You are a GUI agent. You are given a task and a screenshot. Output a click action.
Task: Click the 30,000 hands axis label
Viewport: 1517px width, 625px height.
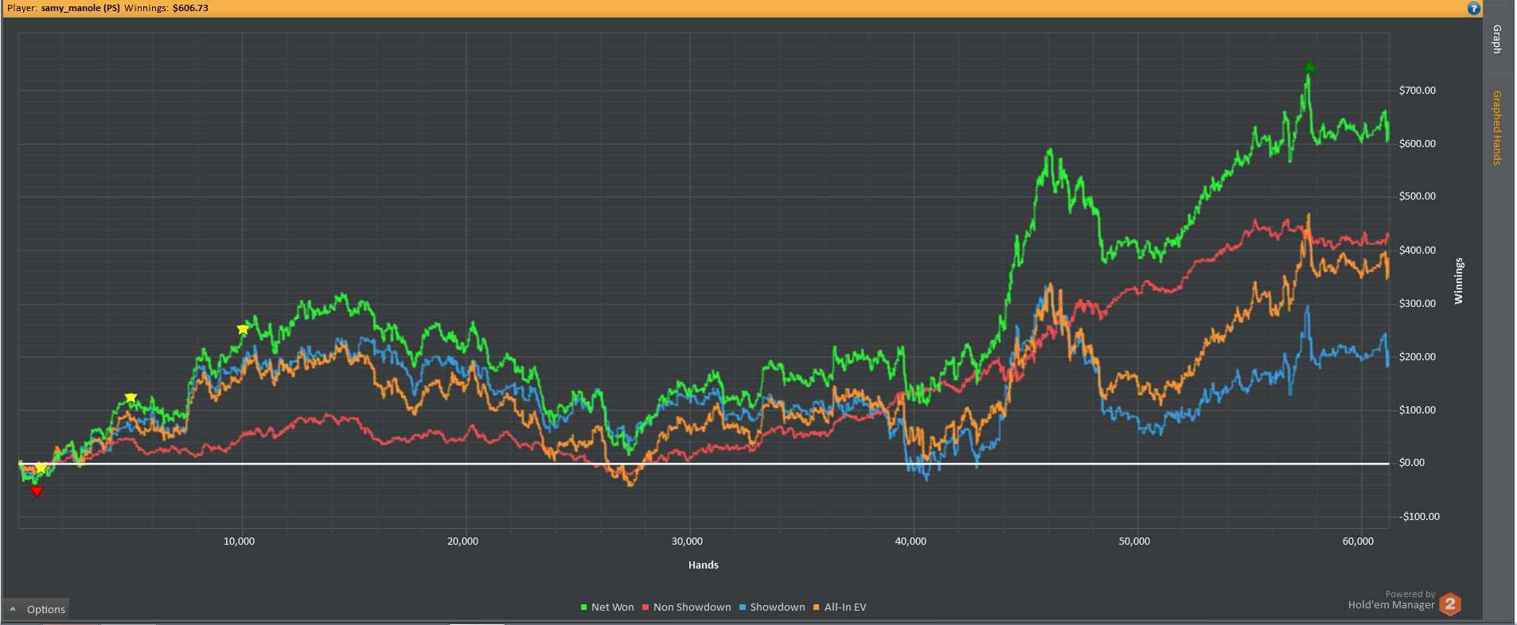688,542
